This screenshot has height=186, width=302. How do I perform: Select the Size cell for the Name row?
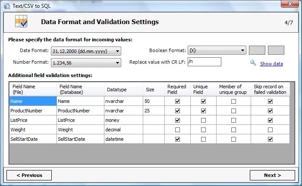tap(154, 101)
